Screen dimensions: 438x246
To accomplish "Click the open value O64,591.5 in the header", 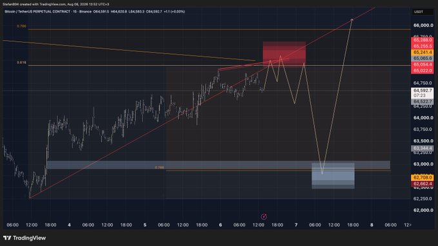I will coord(101,12).
